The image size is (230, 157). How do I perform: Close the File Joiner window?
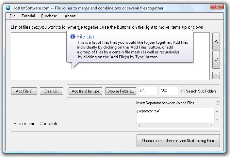coord(217,7)
